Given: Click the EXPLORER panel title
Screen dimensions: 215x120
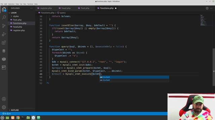Looking at the screenshot, I should tap(15, 8).
